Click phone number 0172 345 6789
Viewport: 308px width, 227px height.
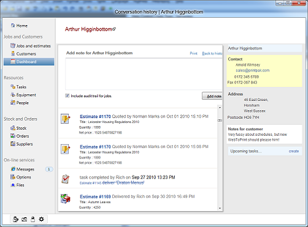point(247,77)
